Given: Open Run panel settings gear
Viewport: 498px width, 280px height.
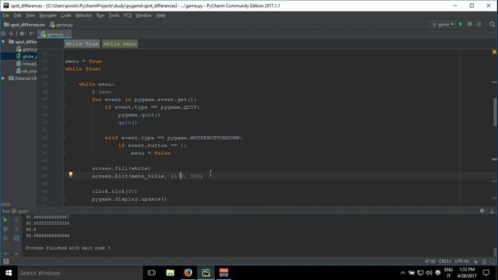Looking at the screenshot, I should pos(482,211).
